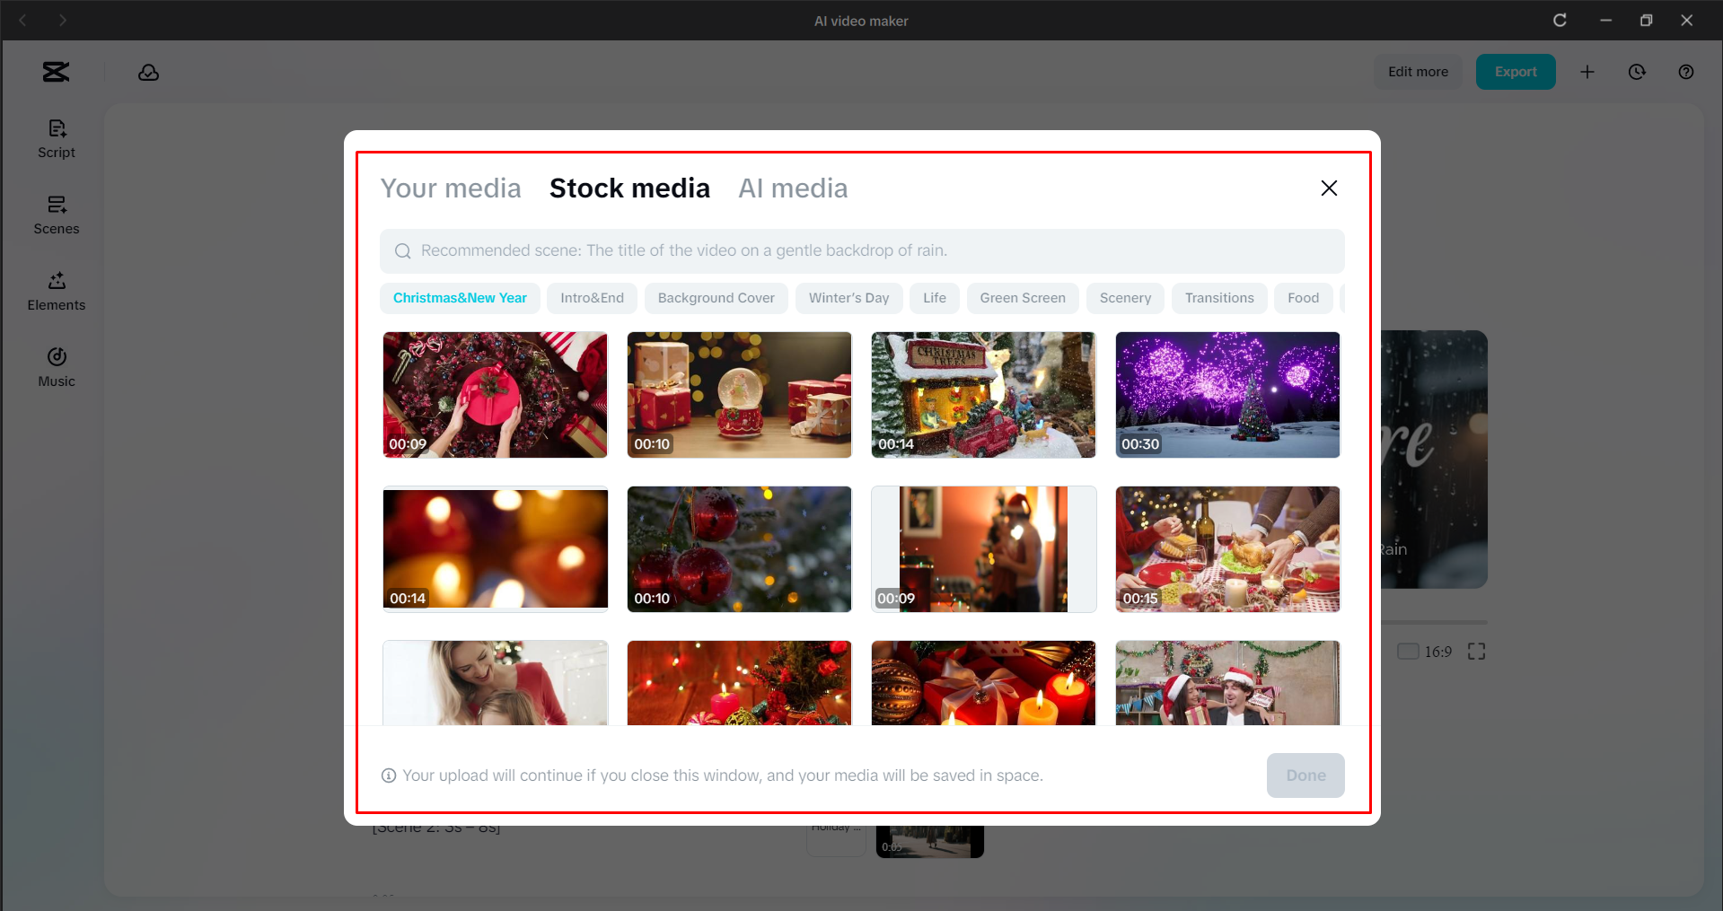The height and width of the screenshot is (911, 1723).
Task: Select the Santa hat party couple clip
Action: pos(1228,683)
